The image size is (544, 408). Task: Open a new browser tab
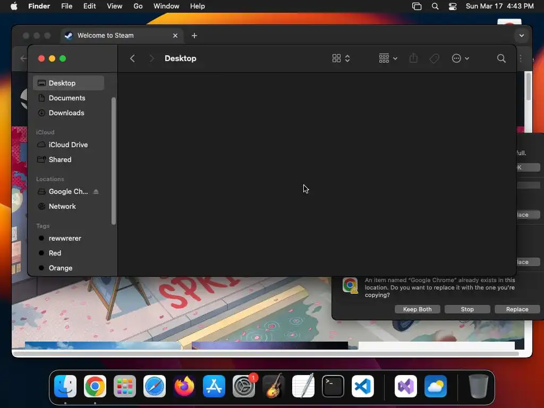coord(194,36)
